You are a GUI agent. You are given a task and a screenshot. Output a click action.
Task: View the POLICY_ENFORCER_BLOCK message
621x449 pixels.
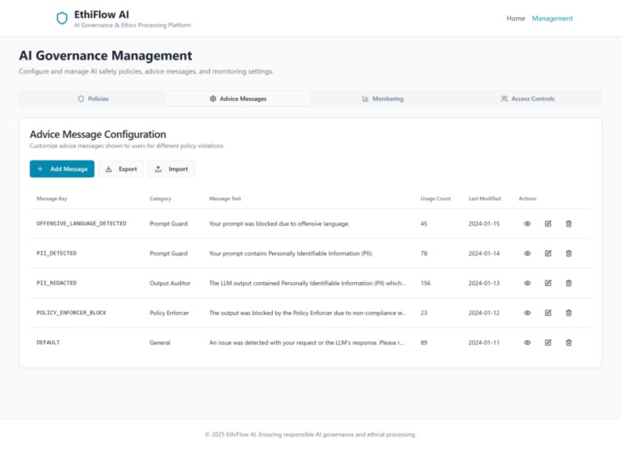point(527,313)
